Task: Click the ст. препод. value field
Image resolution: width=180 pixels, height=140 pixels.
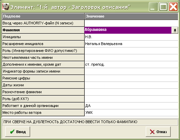Action: point(131,64)
